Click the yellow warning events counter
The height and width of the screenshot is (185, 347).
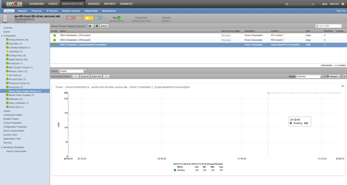click(88, 18)
